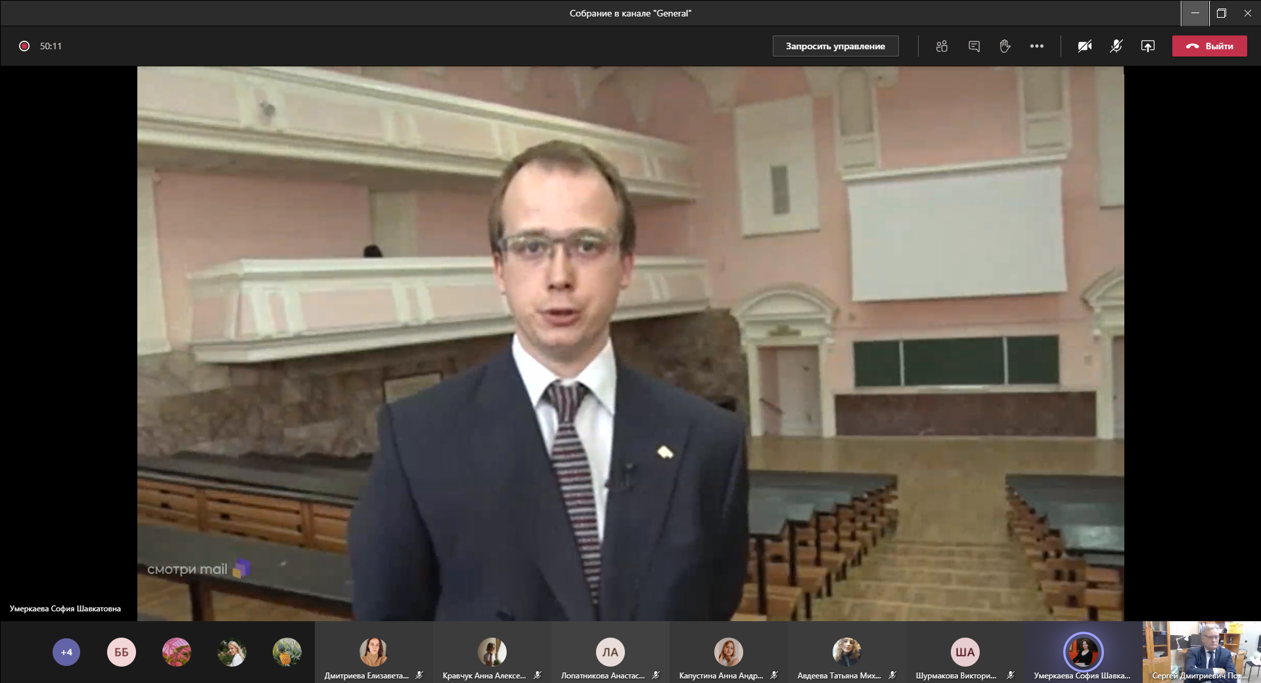Open the participants list icon
1261x683 pixels.
(942, 46)
